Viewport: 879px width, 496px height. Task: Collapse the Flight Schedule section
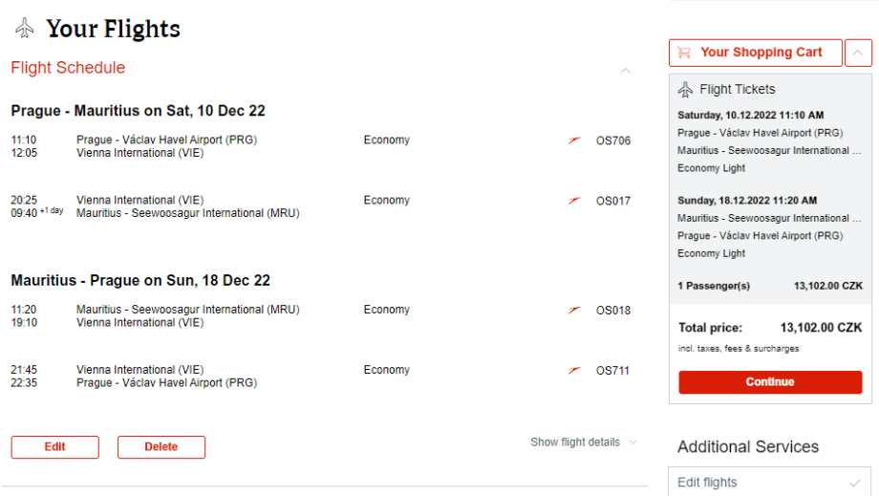(626, 70)
